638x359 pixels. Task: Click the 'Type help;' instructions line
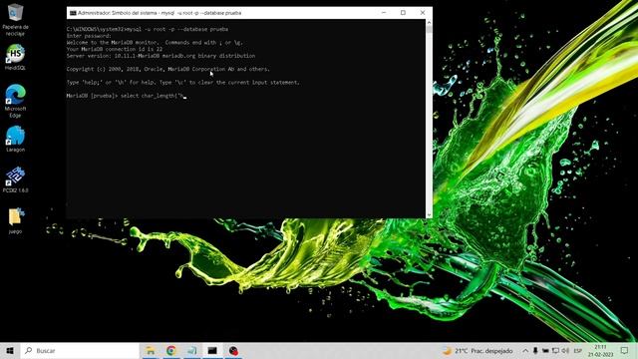183,83
